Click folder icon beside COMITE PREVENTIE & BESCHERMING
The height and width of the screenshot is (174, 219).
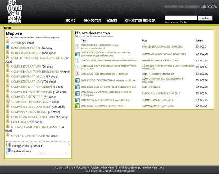(x=8, y=57)
